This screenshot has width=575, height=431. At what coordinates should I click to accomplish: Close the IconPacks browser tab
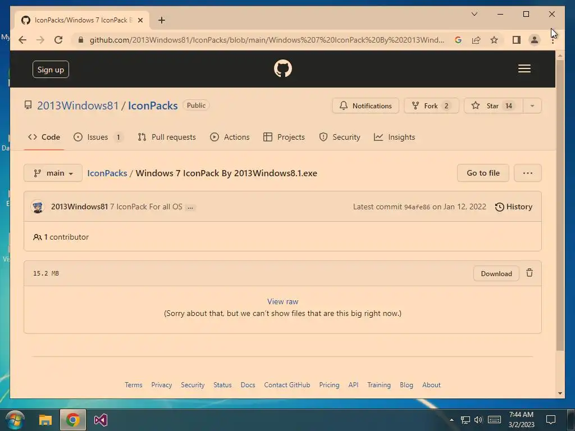click(x=140, y=20)
